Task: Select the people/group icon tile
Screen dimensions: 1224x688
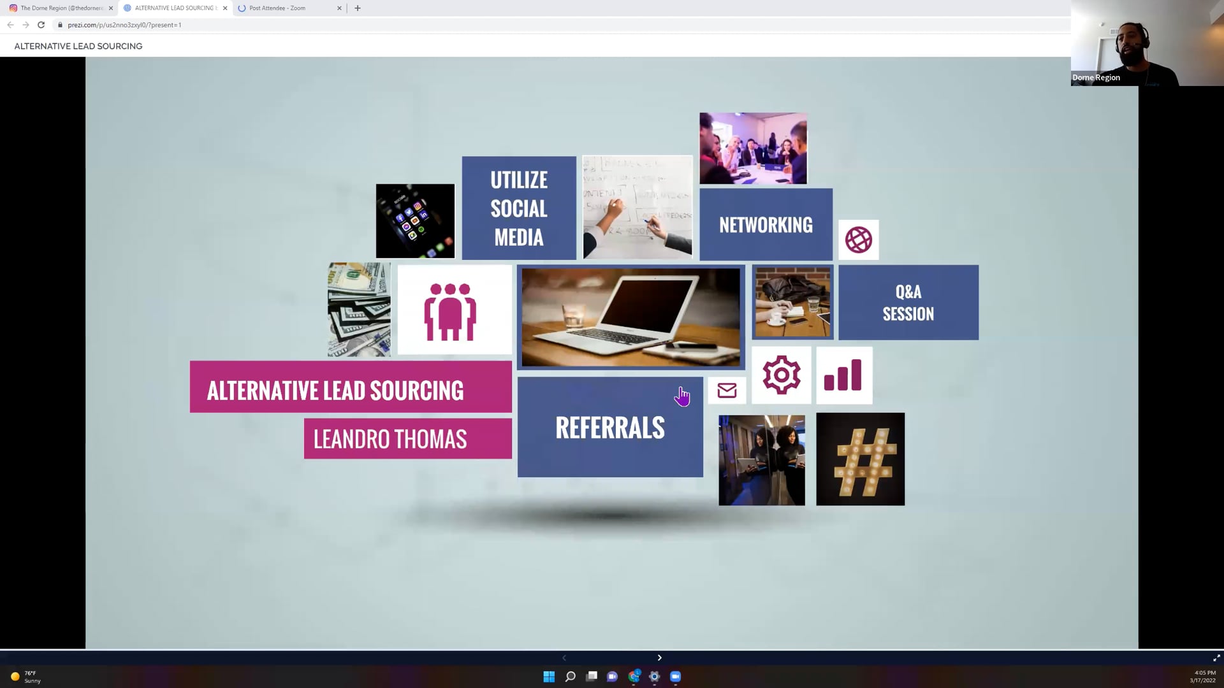Action: 453,310
